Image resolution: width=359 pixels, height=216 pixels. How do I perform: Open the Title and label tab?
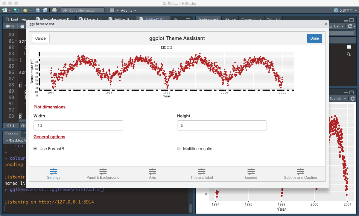[202, 174]
